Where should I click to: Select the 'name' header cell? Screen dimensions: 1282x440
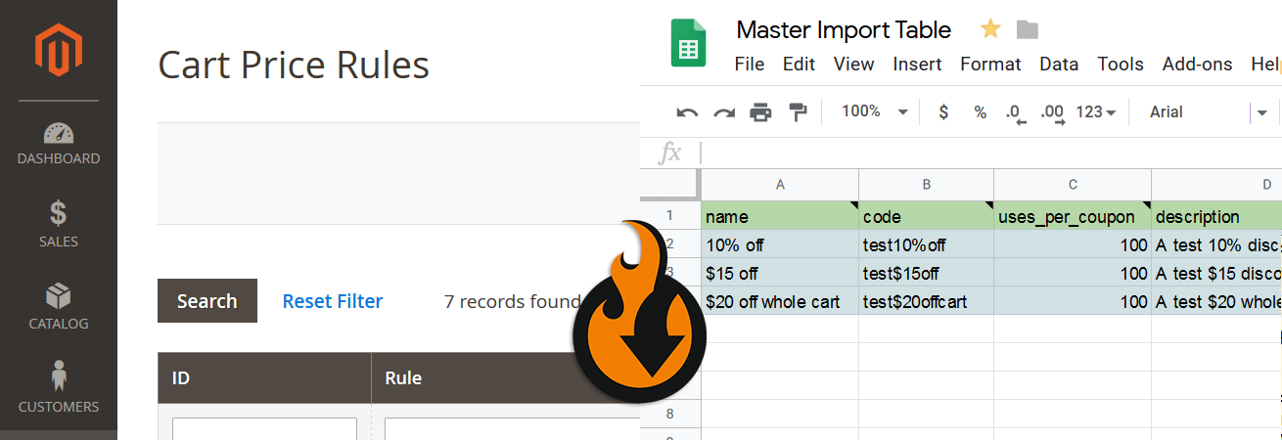pos(780,216)
